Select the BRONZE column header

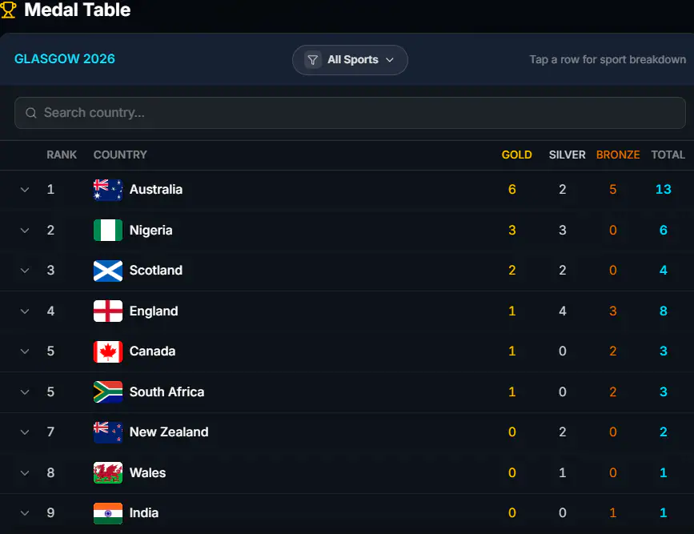[x=618, y=155]
